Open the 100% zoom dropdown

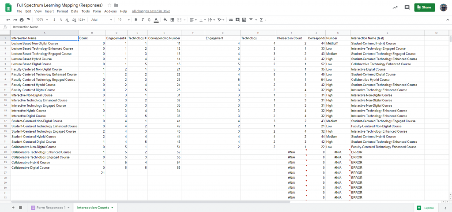41,20
